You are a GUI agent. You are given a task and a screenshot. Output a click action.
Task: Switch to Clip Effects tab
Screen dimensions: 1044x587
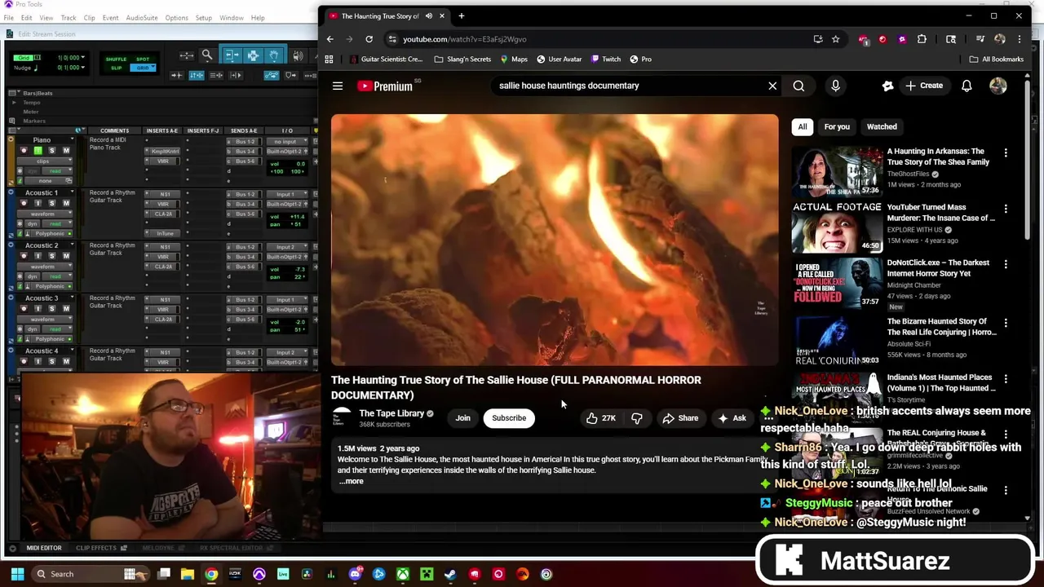pos(101,548)
